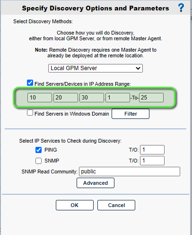Click the second IP octet field containing 20

(x=66, y=98)
